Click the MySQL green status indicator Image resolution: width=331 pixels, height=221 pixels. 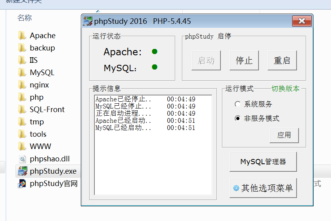point(155,67)
